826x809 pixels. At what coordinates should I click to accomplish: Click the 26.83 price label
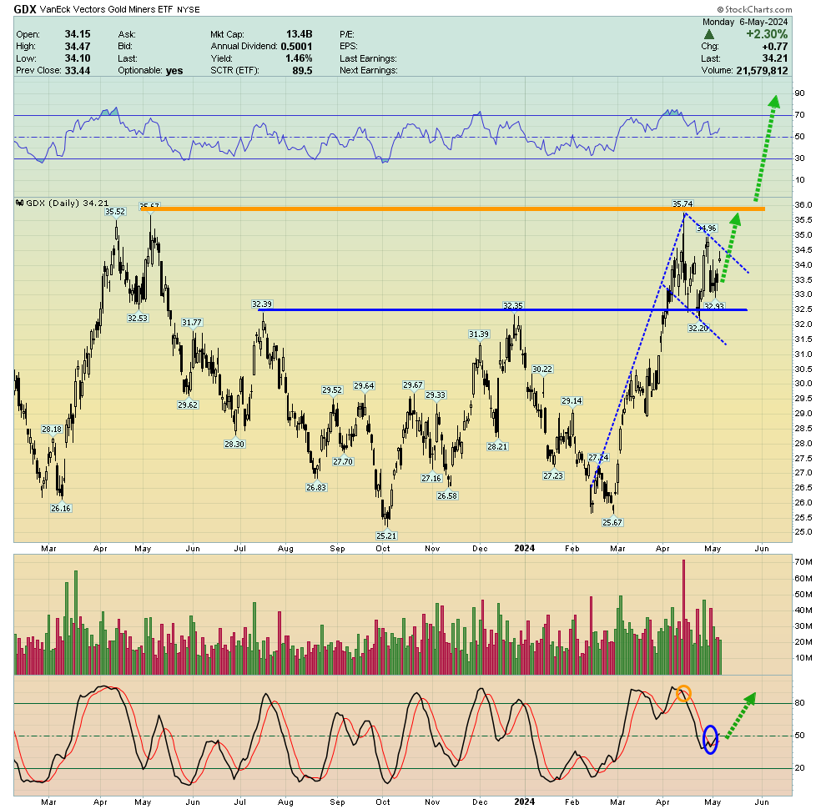coord(316,488)
